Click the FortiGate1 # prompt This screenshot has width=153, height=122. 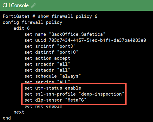point(19,16)
